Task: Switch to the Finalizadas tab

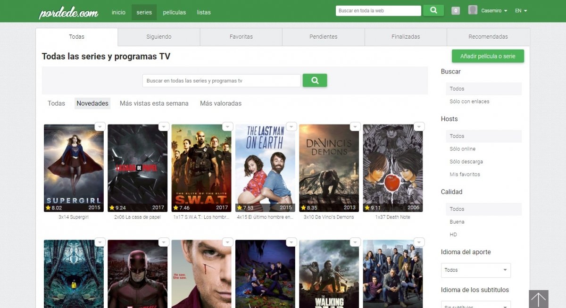Action: point(406,37)
